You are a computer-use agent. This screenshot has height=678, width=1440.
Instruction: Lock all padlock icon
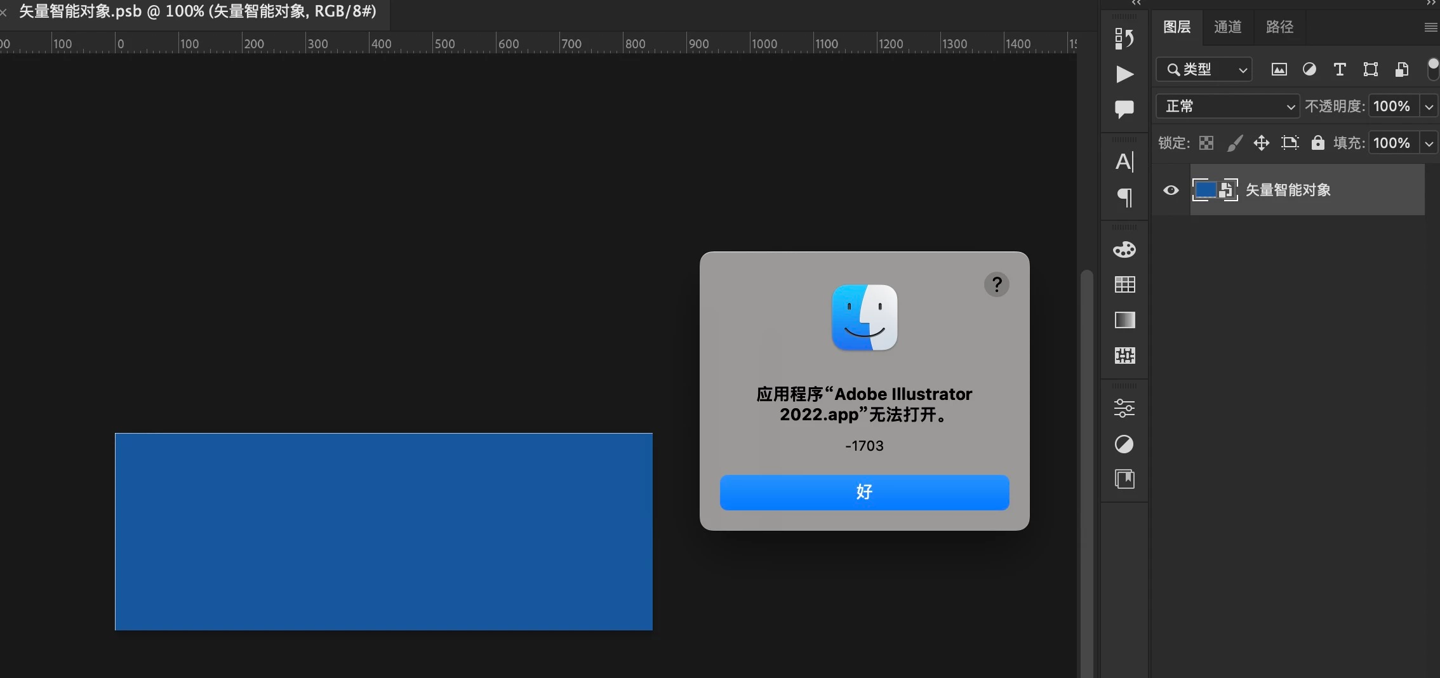[1317, 143]
